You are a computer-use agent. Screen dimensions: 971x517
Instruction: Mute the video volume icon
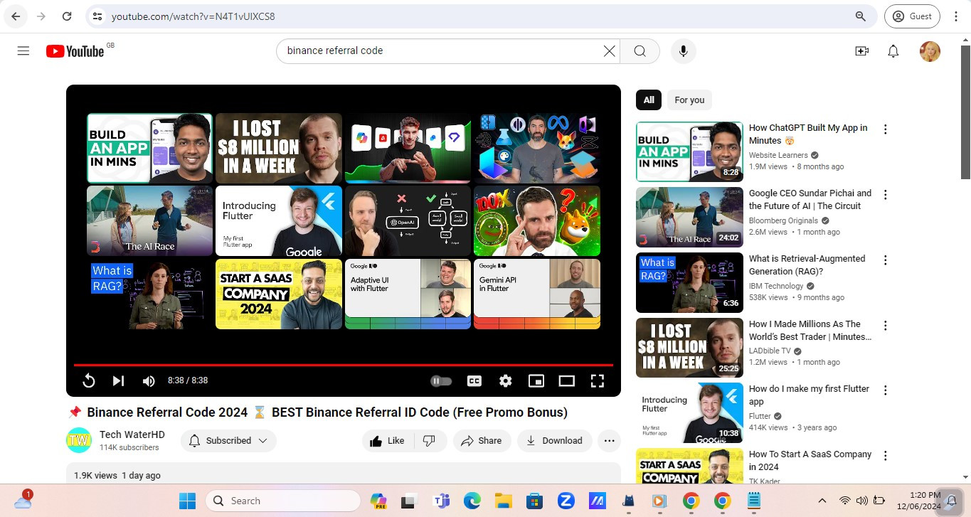click(148, 381)
